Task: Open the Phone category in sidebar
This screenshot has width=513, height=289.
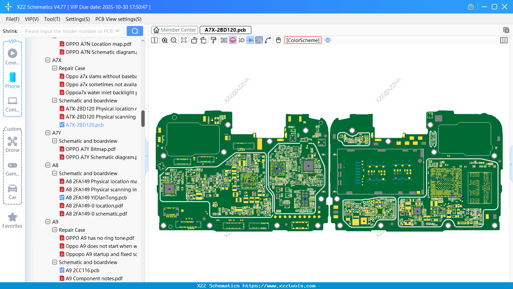Action: [x=12, y=81]
